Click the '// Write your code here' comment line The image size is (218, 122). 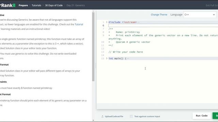126,52
